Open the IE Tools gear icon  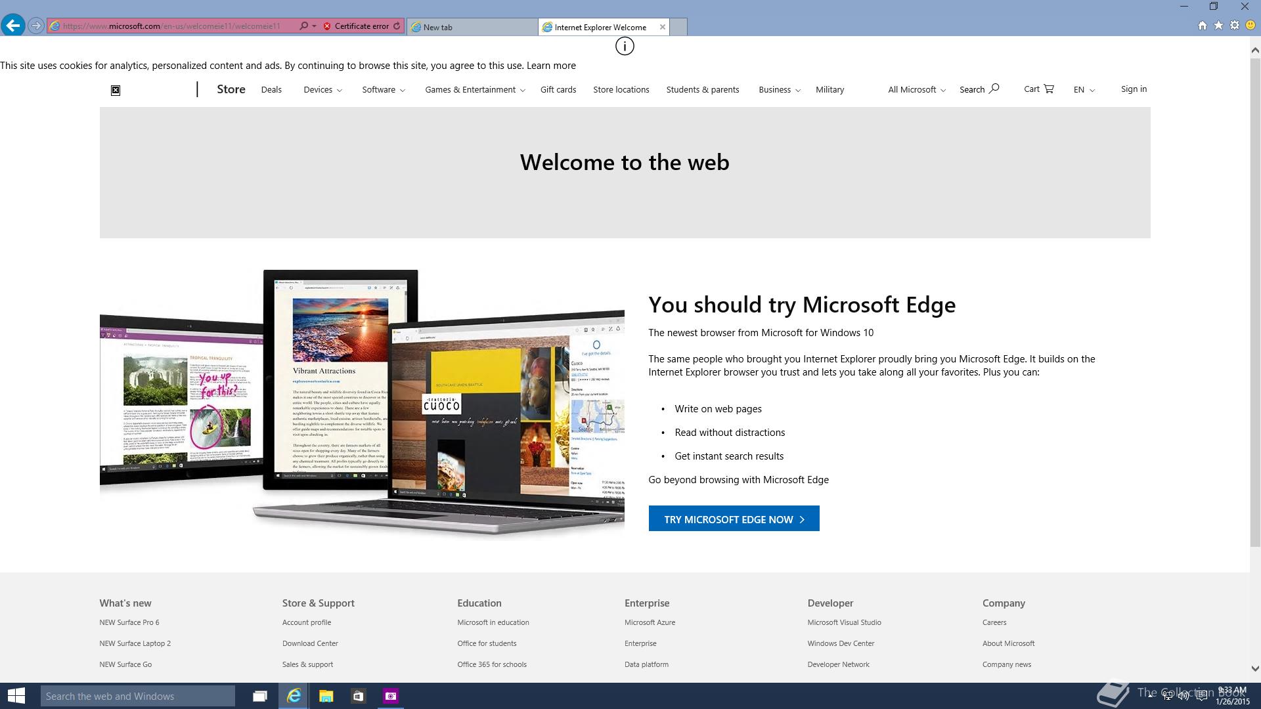1235,26
